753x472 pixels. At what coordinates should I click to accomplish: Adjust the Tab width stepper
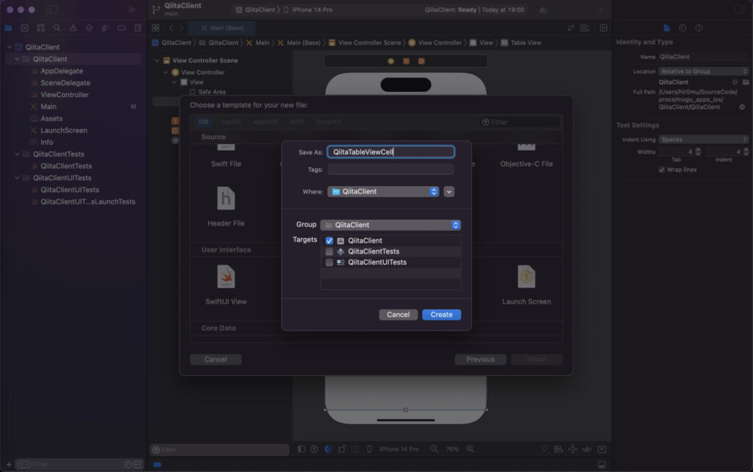click(698, 151)
